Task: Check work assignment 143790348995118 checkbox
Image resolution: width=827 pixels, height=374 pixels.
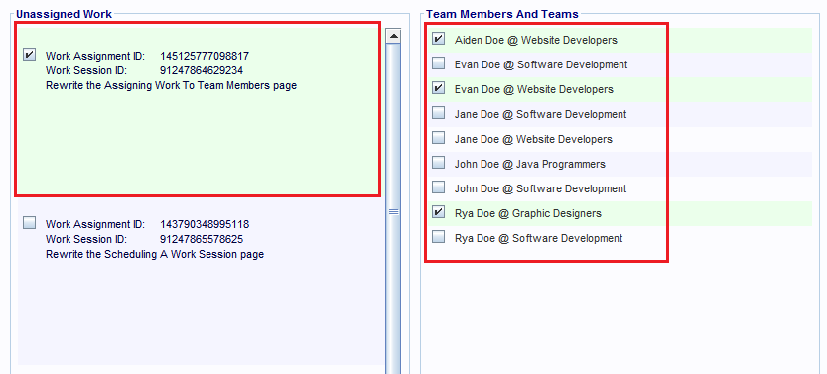Action: pos(30,223)
